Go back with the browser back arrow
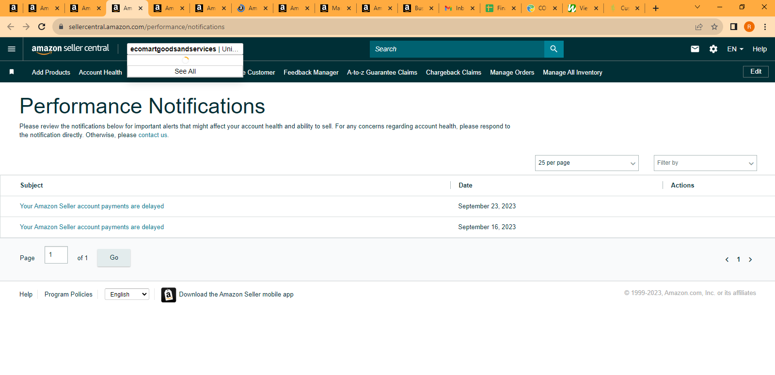Image resolution: width=775 pixels, height=375 pixels. click(x=11, y=27)
